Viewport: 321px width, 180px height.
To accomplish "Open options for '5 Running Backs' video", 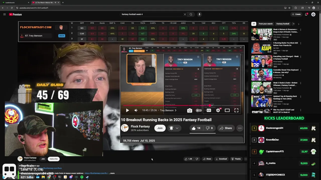I will pyautogui.click(x=300, y=43).
